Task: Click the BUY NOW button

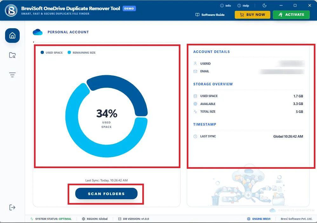Action: tap(252, 15)
